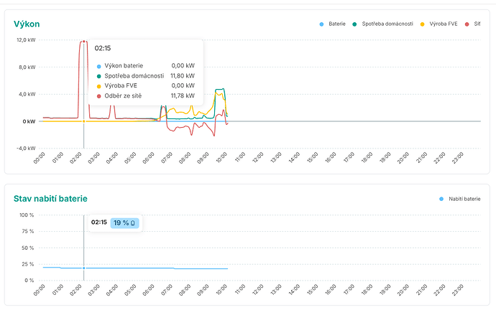Screen dimensions: 496x315
Task: Click the 10:00 label on Výkon axis
Action: [222, 158]
